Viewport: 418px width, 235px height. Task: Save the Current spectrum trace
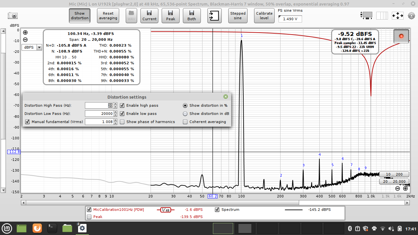[x=149, y=16]
